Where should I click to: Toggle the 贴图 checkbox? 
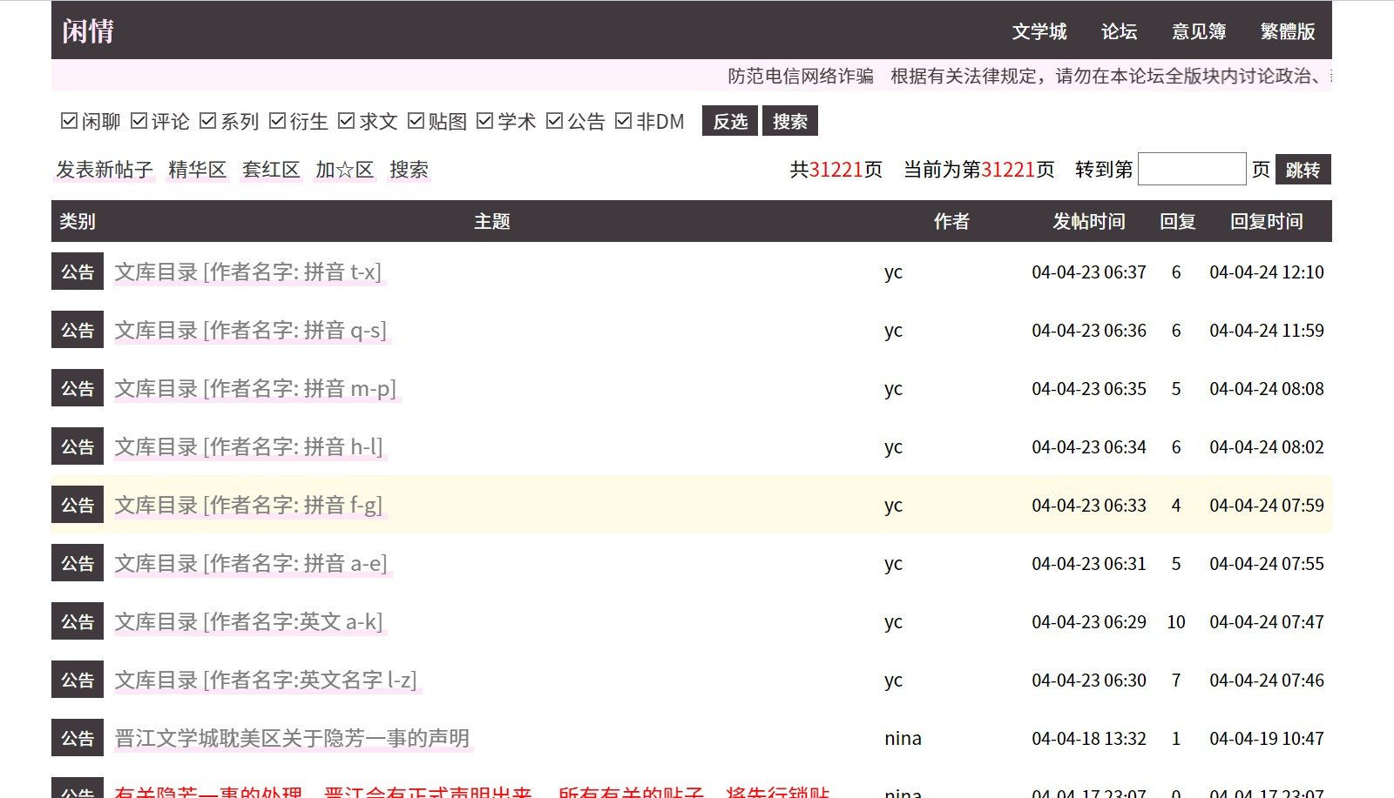[x=416, y=121]
